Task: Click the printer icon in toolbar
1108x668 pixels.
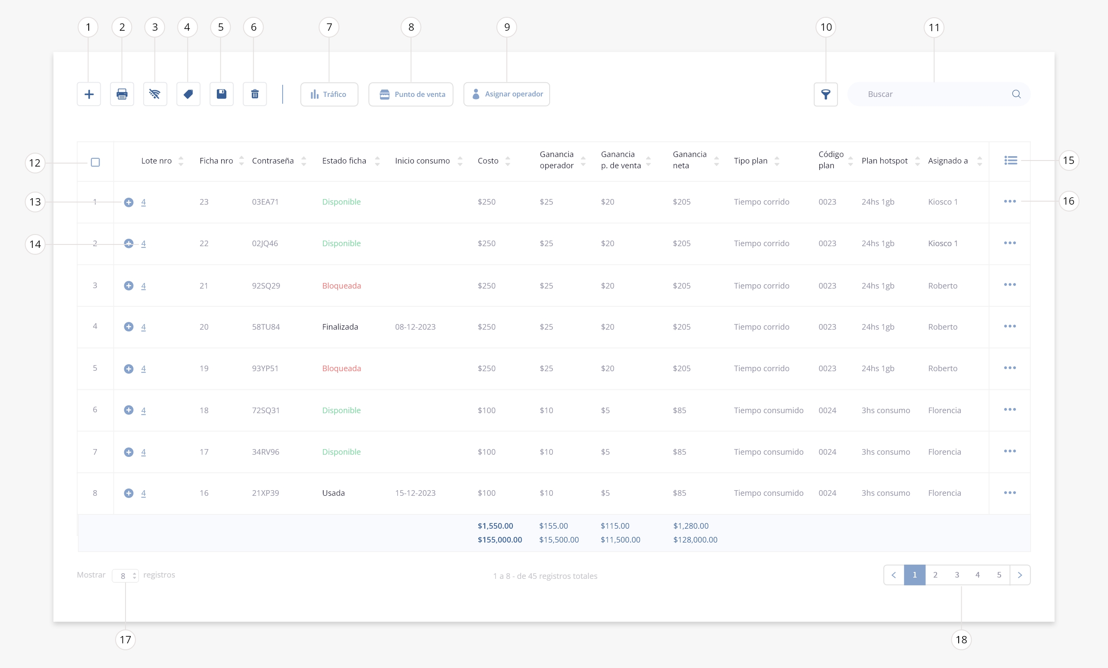Action: 122,94
